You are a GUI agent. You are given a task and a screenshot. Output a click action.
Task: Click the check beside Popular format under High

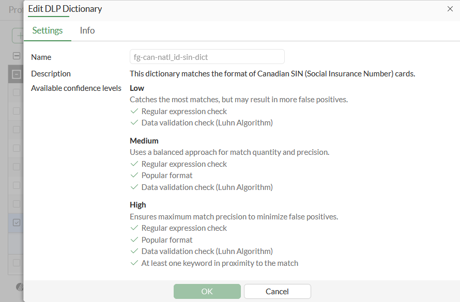click(x=134, y=240)
